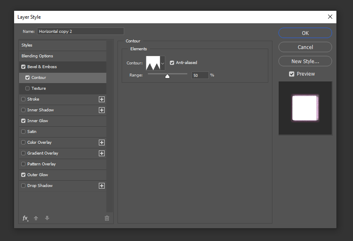Open Outer Glow settings label
This screenshot has height=241, width=353.
tap(38, 175)
